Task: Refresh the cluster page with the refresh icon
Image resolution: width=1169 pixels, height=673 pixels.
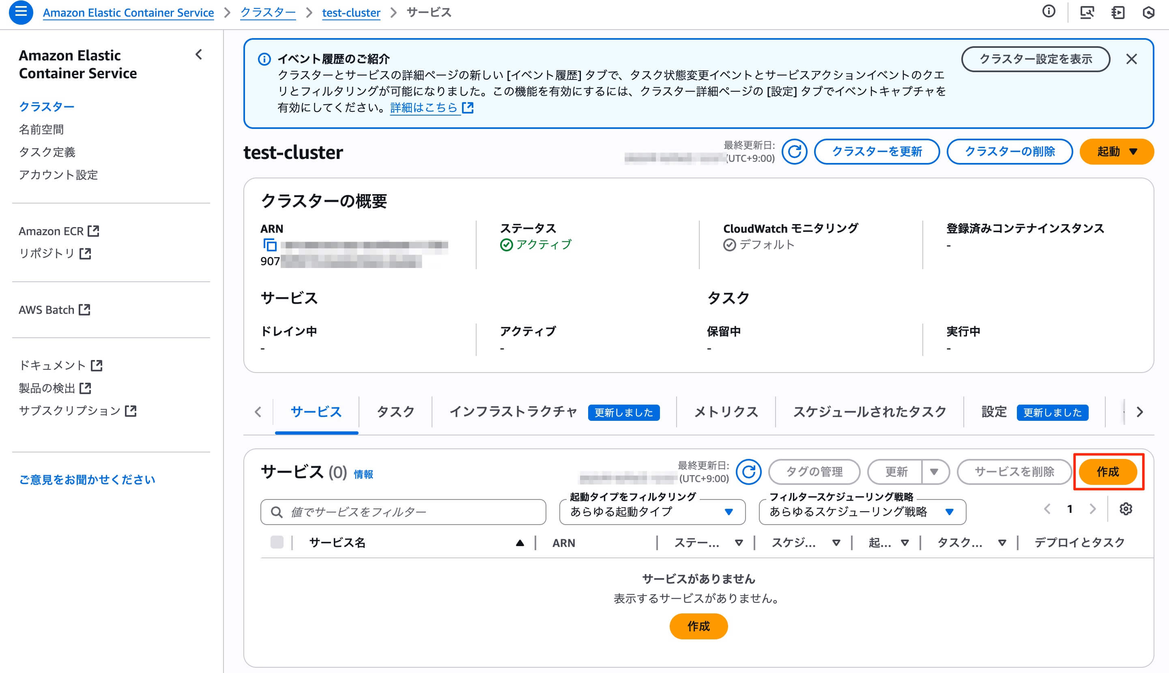Action: point(795,152)
